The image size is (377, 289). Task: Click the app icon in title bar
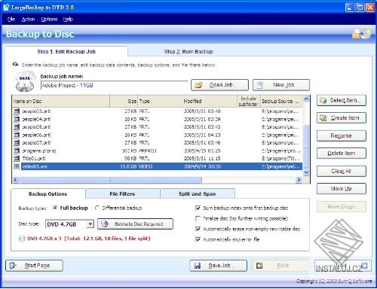click(x=7, y=8)
